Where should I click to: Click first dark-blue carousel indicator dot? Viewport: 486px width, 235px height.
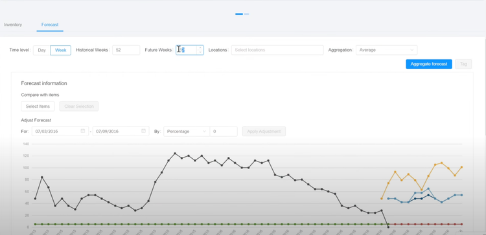coord(239,14)
